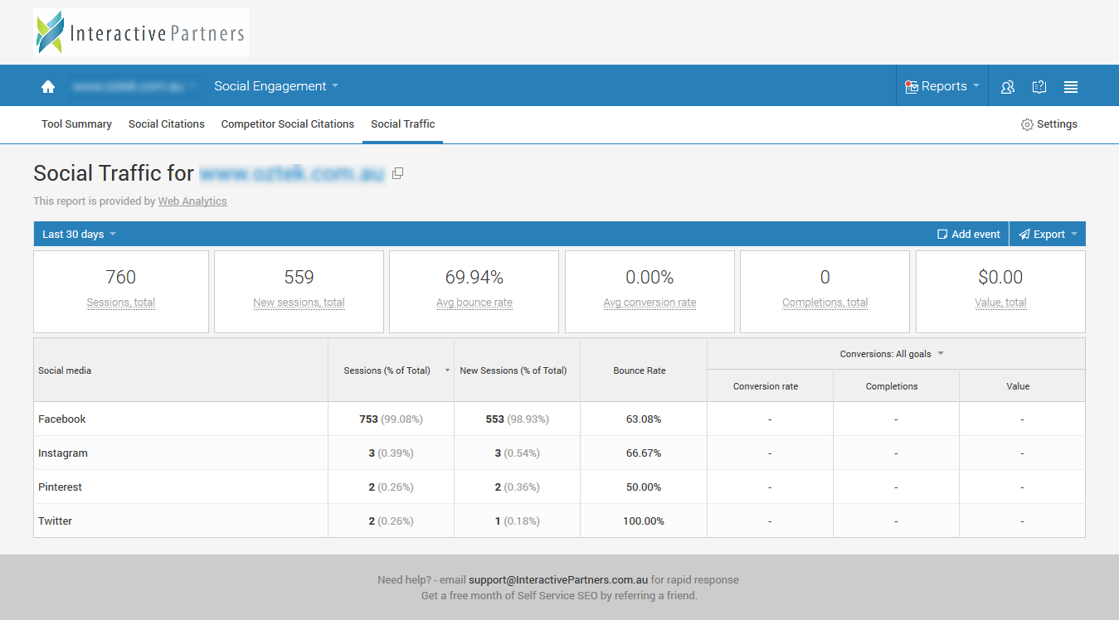Select the Competitor Social Citations tab

pos(287,124)
